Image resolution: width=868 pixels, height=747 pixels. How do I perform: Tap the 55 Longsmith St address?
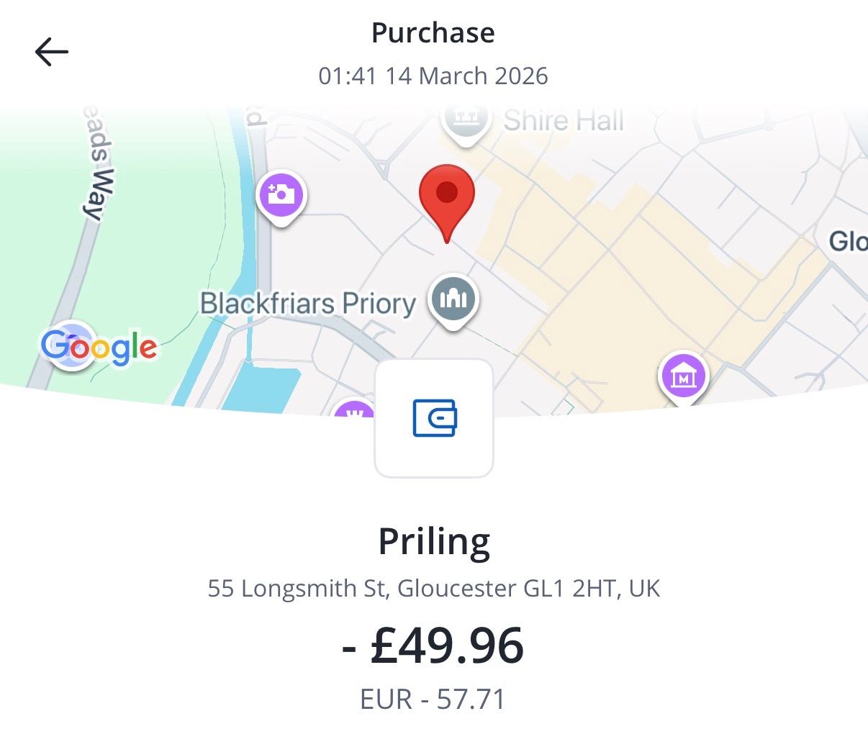click(434, 589)
